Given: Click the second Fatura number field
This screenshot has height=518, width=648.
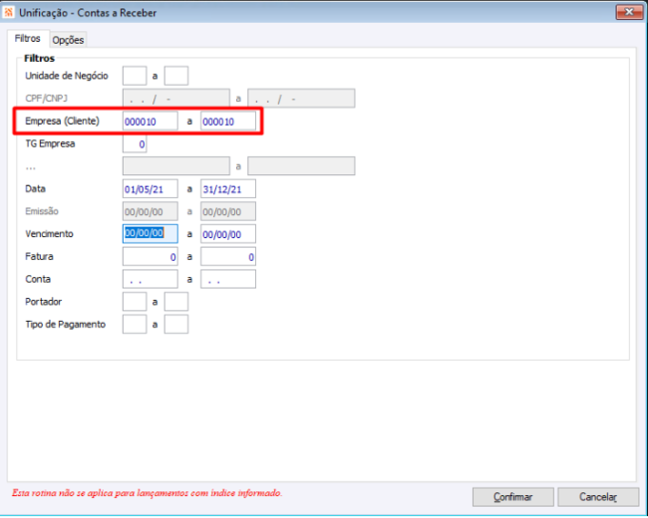Looking at the screenshot, I should tap(228, 257).
